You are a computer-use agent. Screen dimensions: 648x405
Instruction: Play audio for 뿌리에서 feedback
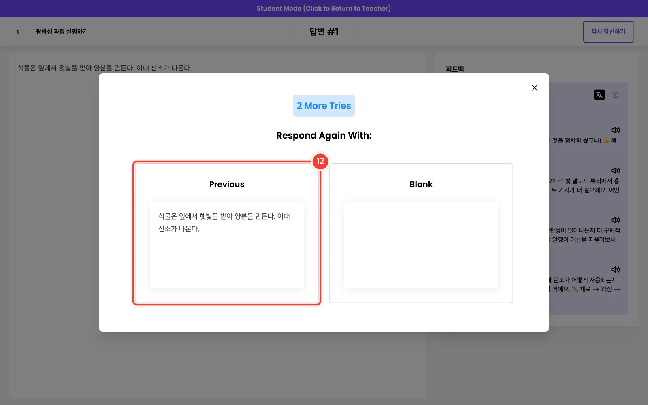click(x=616, y=171)
